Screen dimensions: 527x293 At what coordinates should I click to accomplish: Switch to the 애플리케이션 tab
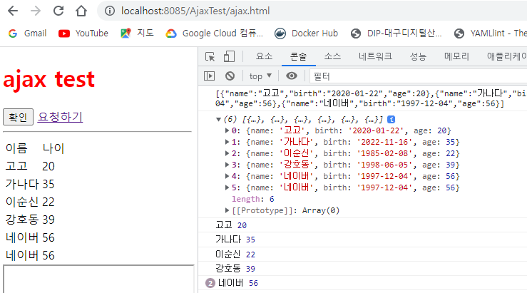[x=507, y=56]
